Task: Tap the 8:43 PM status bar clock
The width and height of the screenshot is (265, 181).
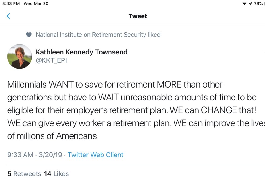Action: coord(11,4)
